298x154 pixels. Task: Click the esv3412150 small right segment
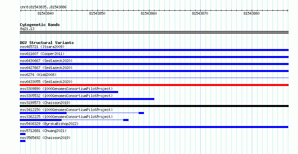pos(141,113)
